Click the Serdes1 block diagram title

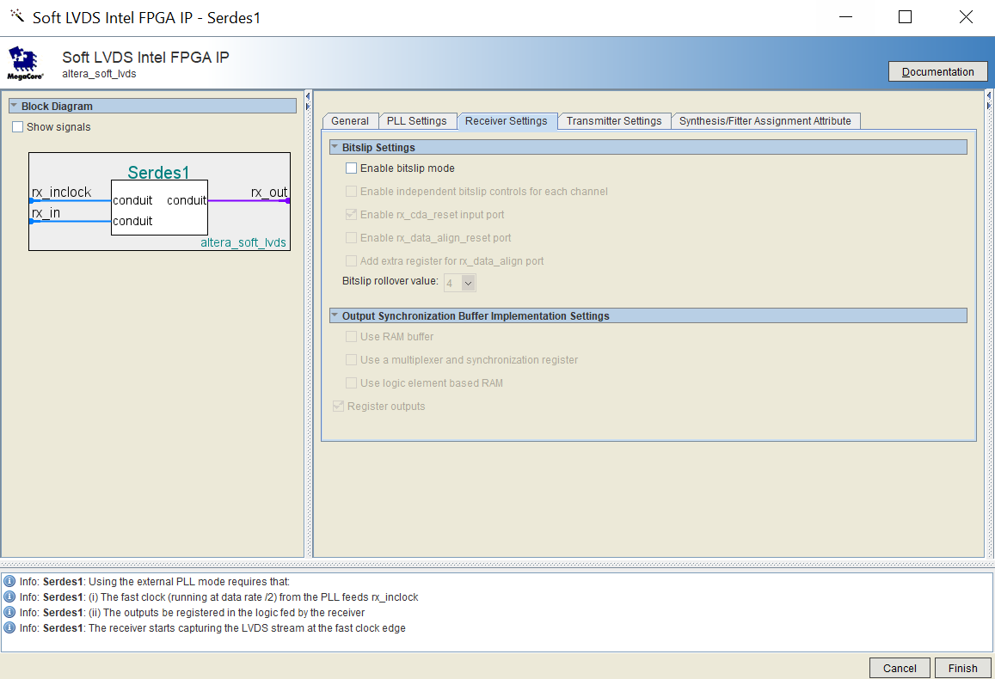[158, 173]
